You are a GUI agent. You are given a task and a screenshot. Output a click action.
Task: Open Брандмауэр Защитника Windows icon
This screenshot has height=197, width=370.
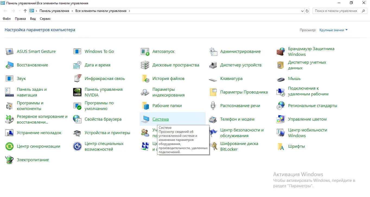pos(281,51)
